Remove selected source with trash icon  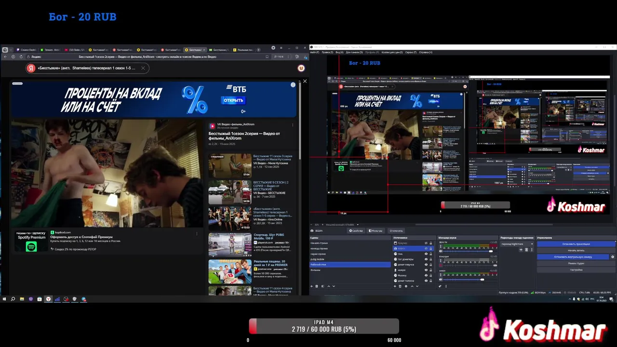point(400,286)
